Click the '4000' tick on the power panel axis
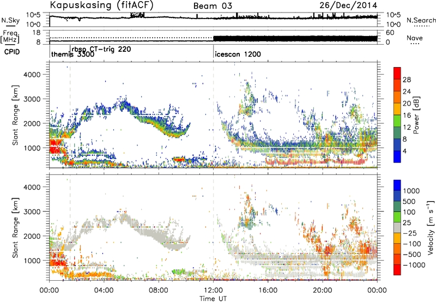Viewport: 436px width, 302px height. pyautogui.click(x=32, y=75)
